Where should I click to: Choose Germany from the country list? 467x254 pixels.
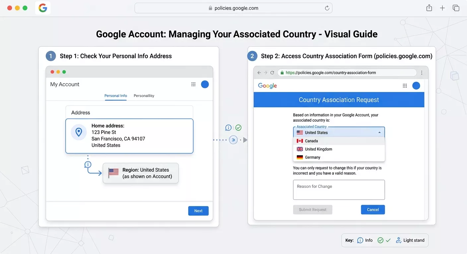point(339,157)
